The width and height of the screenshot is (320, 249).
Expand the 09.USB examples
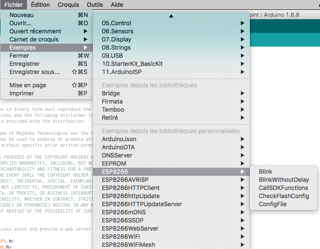click(x=171, y=56)
